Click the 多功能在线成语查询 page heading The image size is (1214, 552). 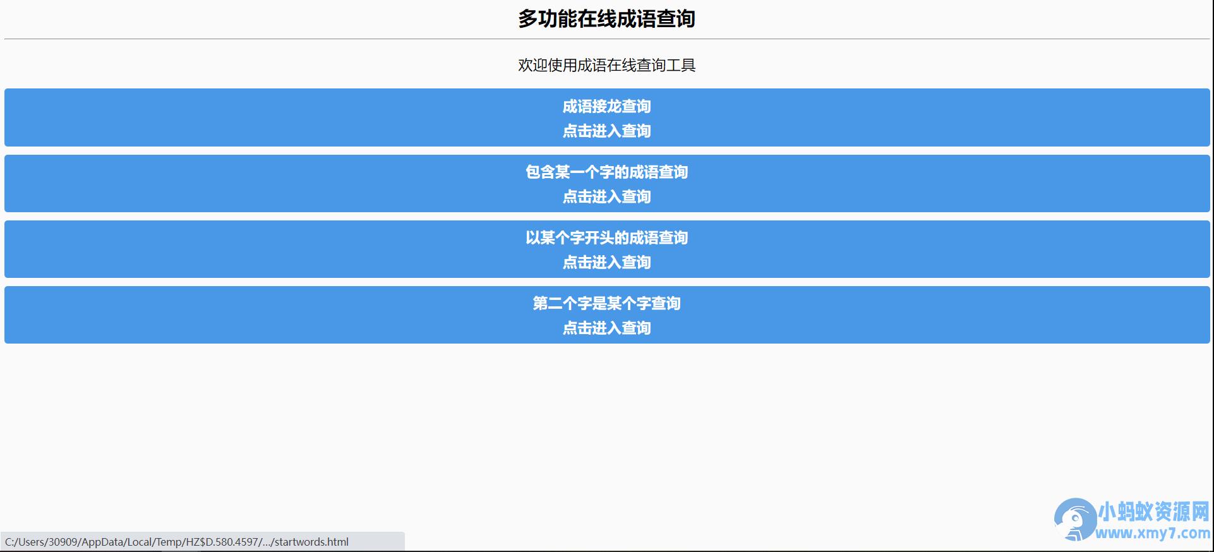point(607,19)
